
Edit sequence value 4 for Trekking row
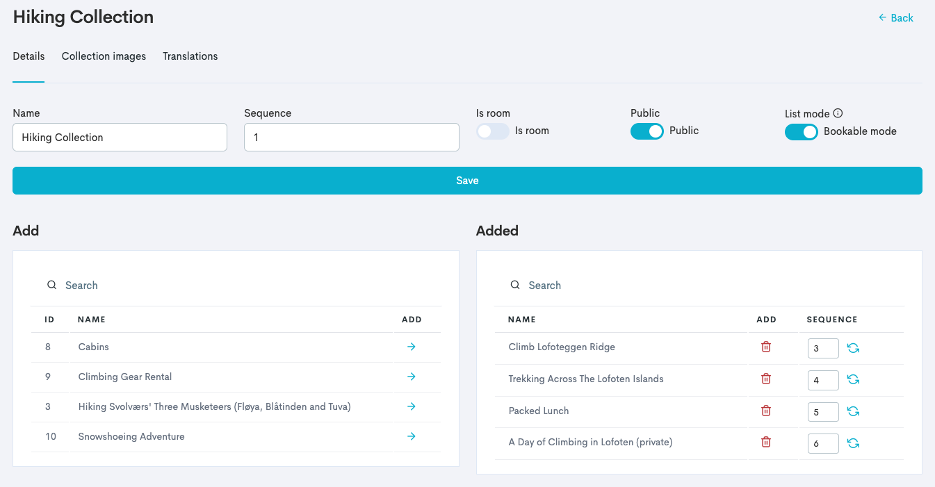point(823,380)
